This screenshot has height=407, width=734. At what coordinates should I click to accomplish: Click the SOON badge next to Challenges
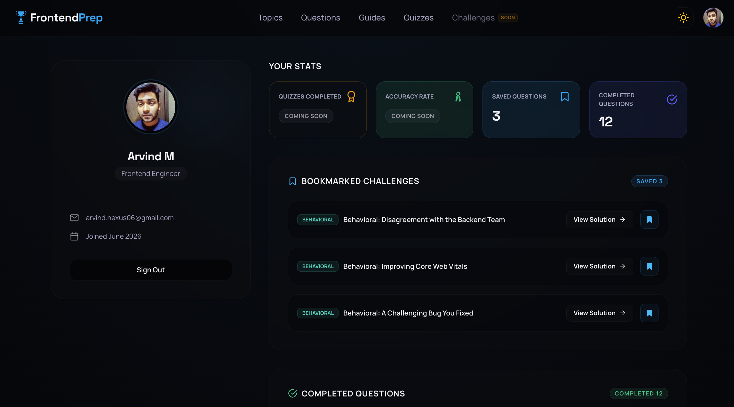click(507, 18)
